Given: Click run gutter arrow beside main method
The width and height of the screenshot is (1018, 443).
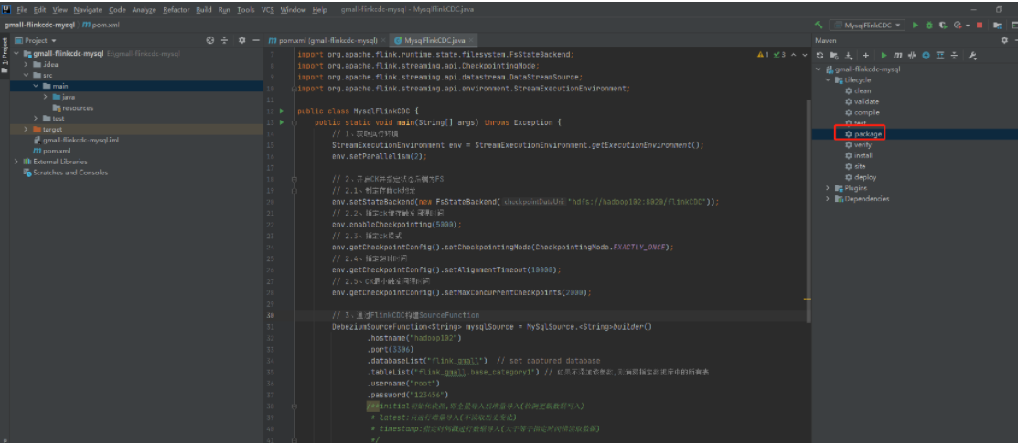Looking at the screenshot, I should point(282,121).
